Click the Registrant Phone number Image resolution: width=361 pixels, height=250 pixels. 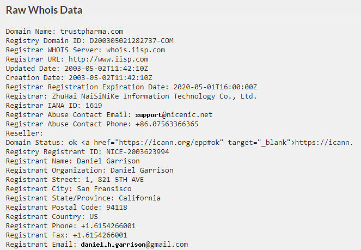[108, 226]
